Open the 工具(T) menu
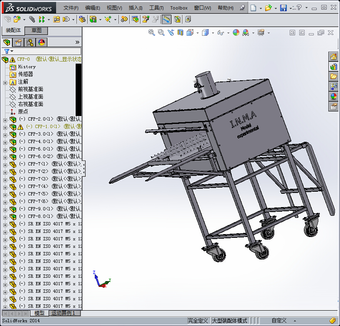340x326 pixels. click(156, 8)
